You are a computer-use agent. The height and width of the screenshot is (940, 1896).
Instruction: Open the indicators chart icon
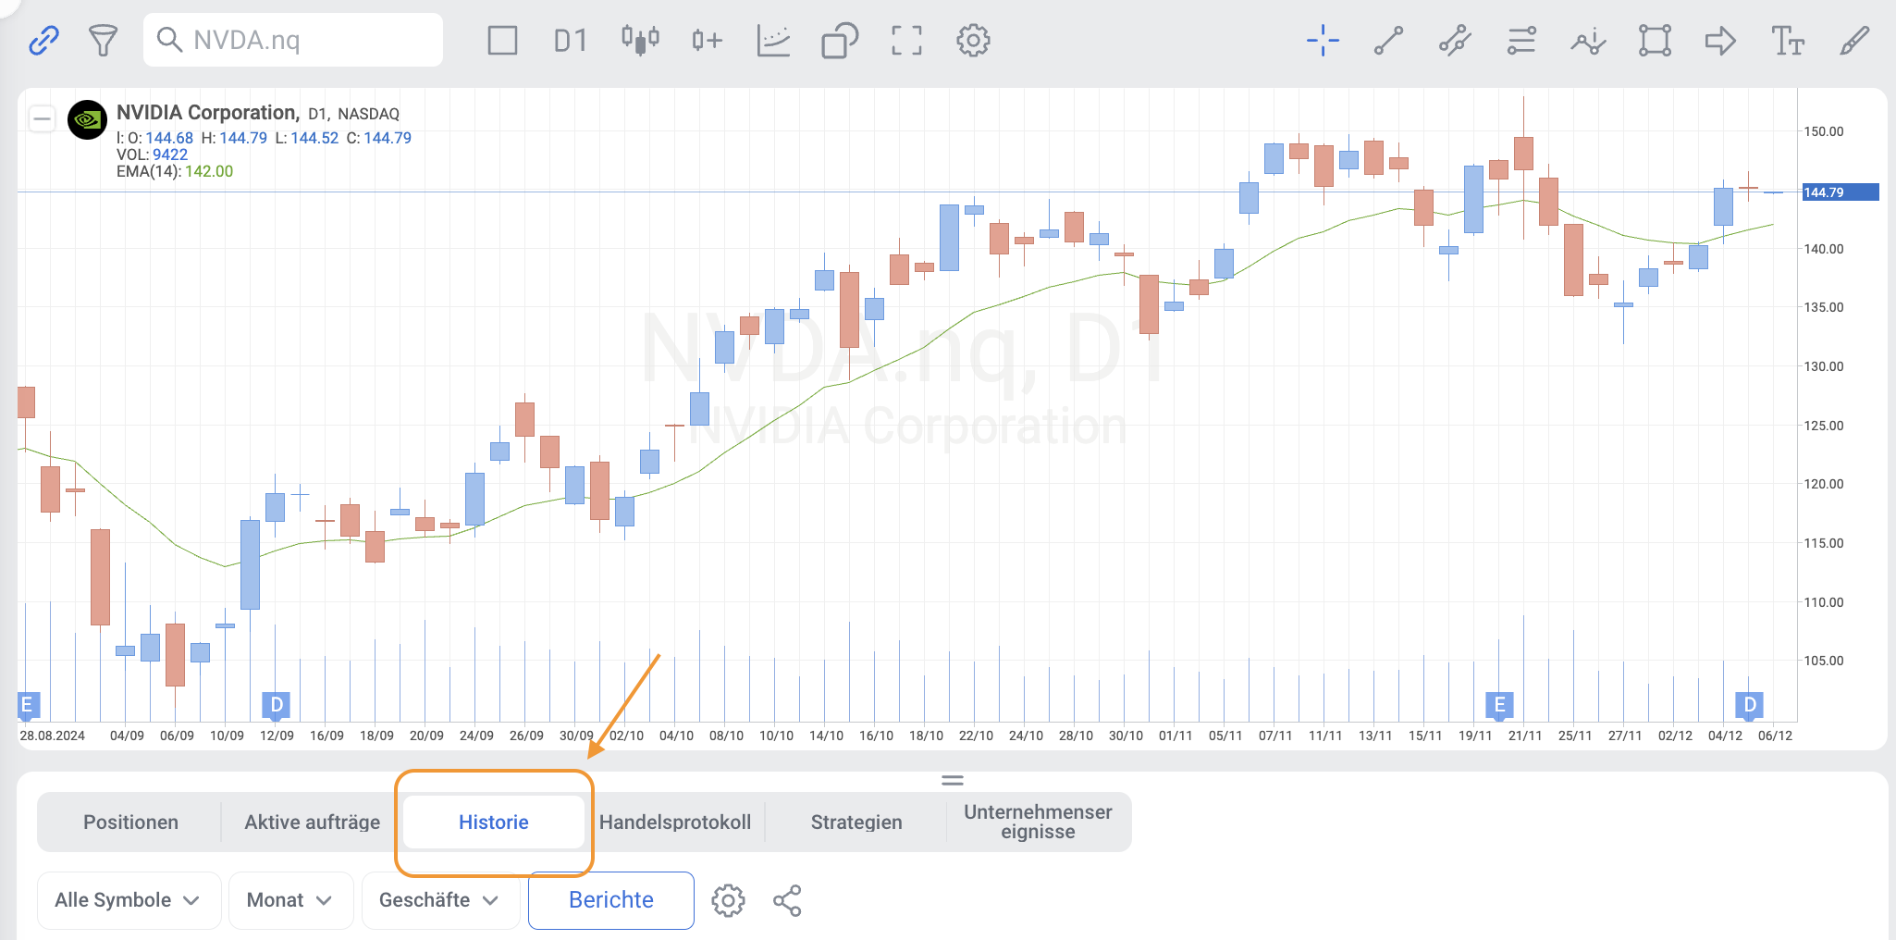[773, 41]
